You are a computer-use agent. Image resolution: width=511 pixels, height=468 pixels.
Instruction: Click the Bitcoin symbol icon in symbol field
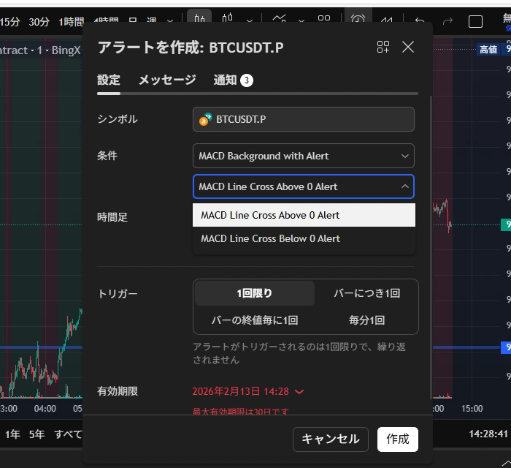[x=207, y=119]
